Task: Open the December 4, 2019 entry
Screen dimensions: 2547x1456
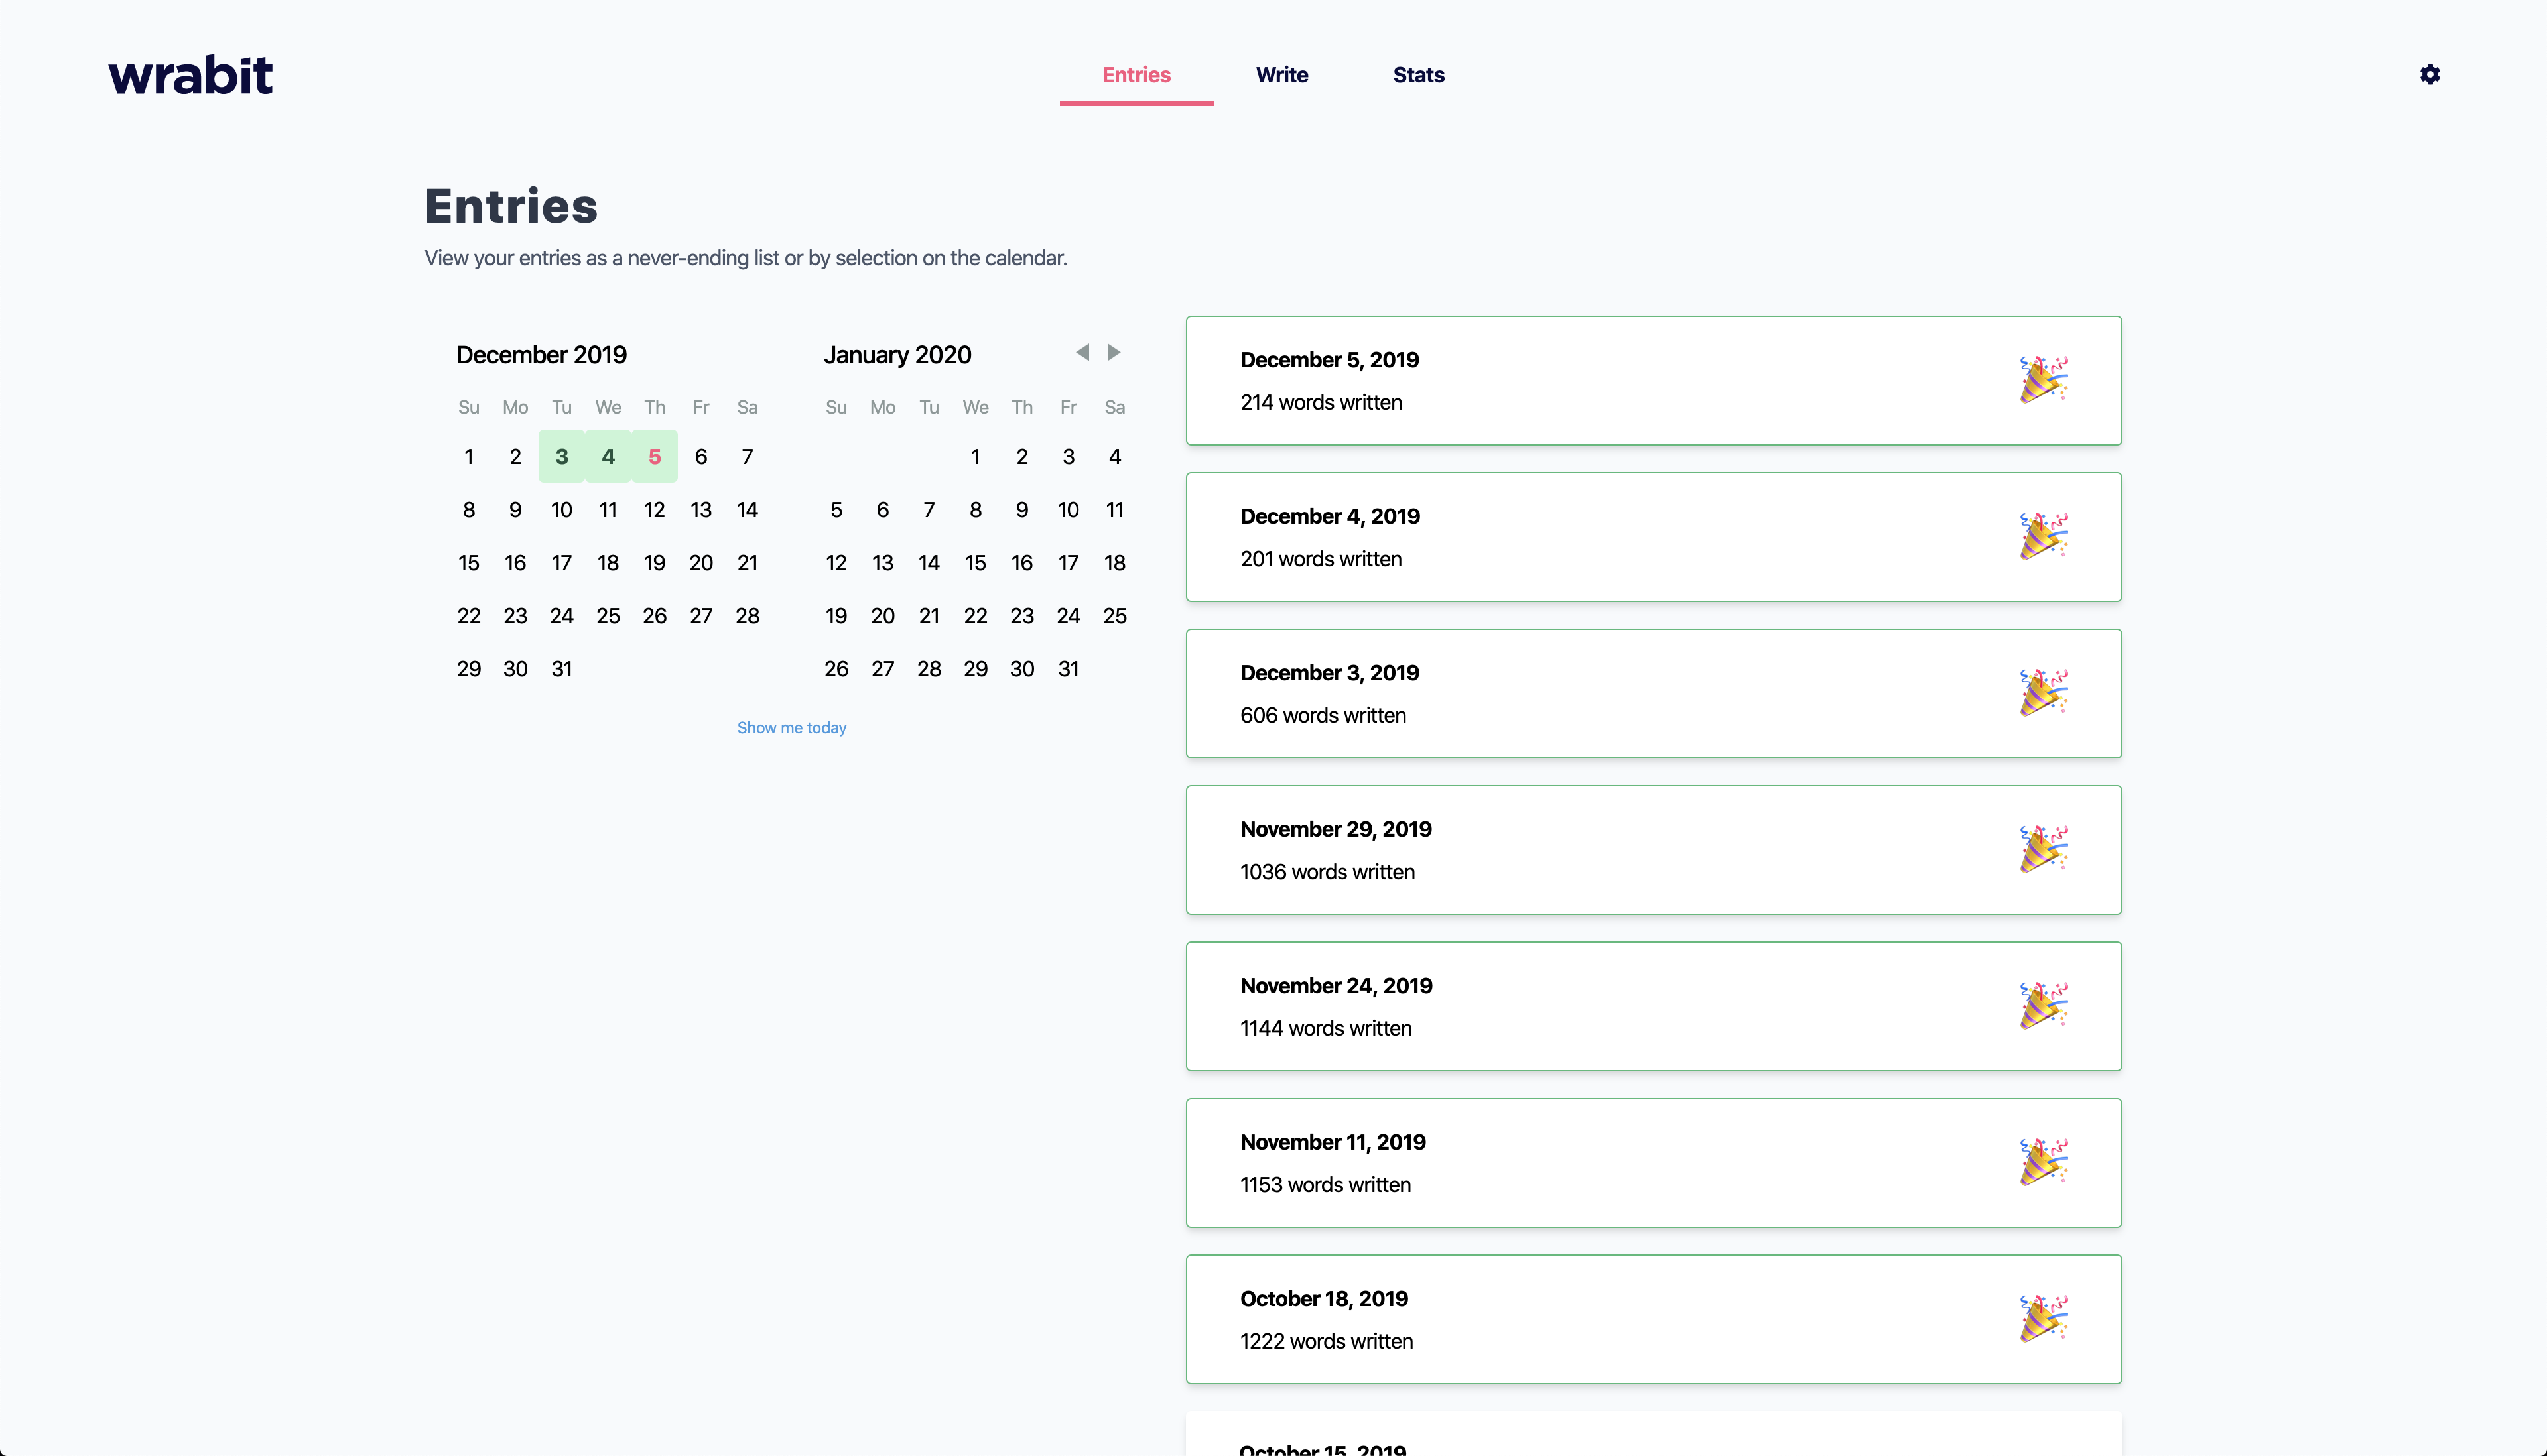Action: (x=1329, y=517)
